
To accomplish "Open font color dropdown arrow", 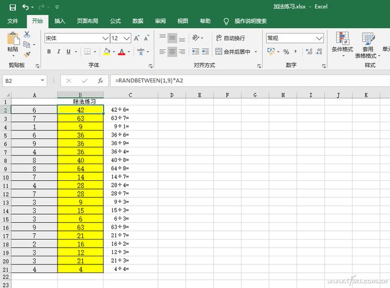I will click(129, 52).
